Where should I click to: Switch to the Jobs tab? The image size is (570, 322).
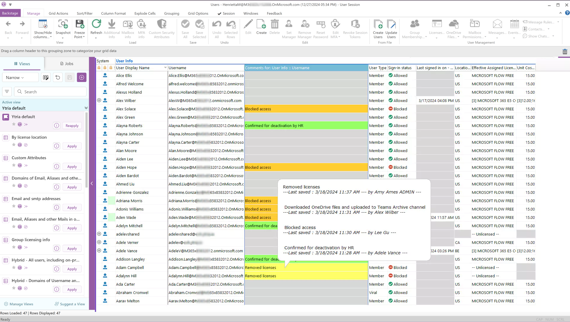(67, 64)
